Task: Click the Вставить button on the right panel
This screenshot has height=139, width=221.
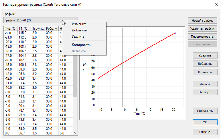Action: [x=205, y=72]
